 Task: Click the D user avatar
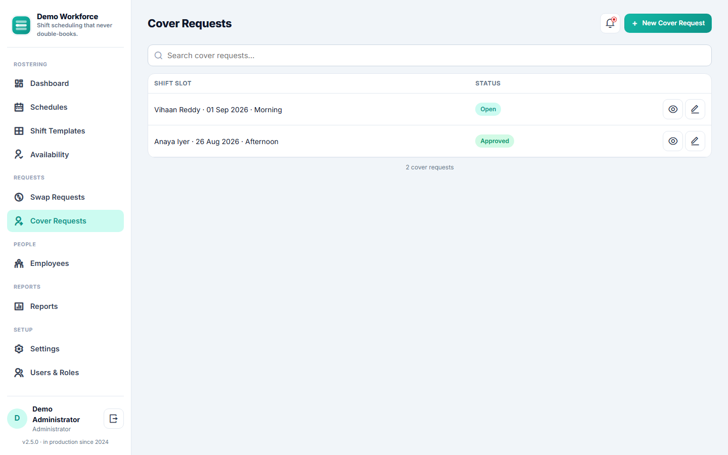17,419
